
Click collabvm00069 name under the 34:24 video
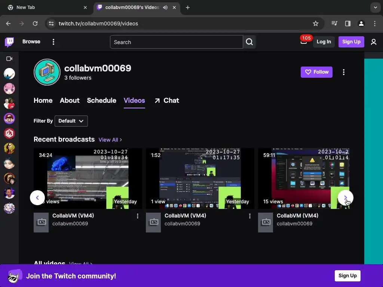pos(70,223)
